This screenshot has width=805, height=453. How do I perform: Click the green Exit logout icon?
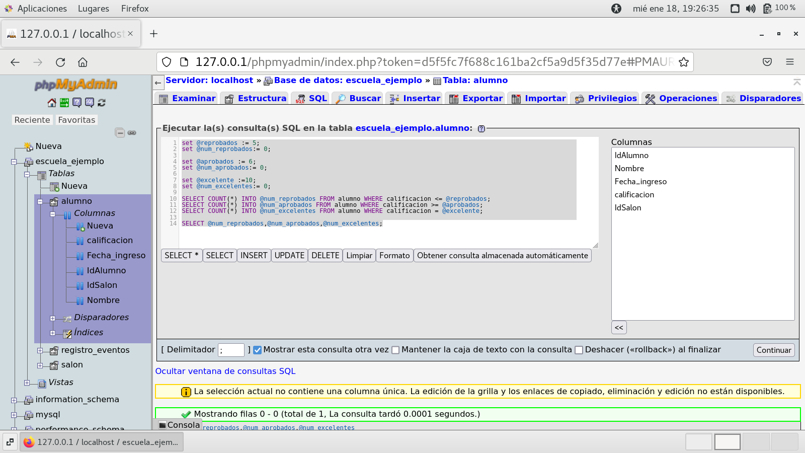click(64, 103)
